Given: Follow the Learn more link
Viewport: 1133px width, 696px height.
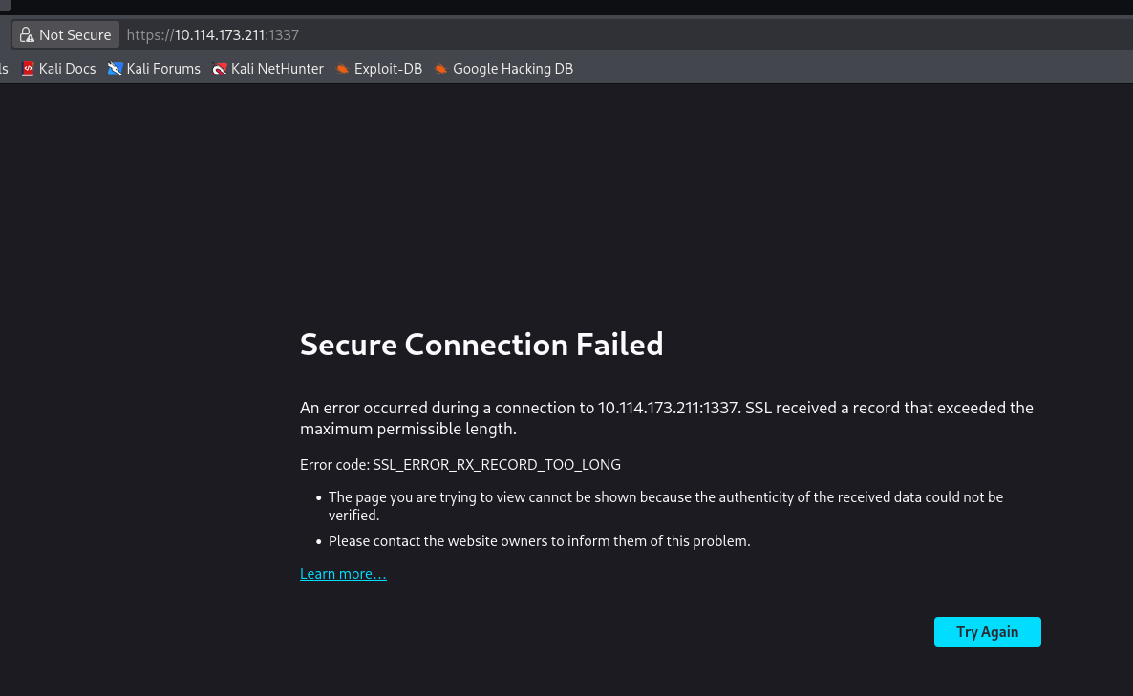Looking at the screenshot, I should click(x=343, y=574).
